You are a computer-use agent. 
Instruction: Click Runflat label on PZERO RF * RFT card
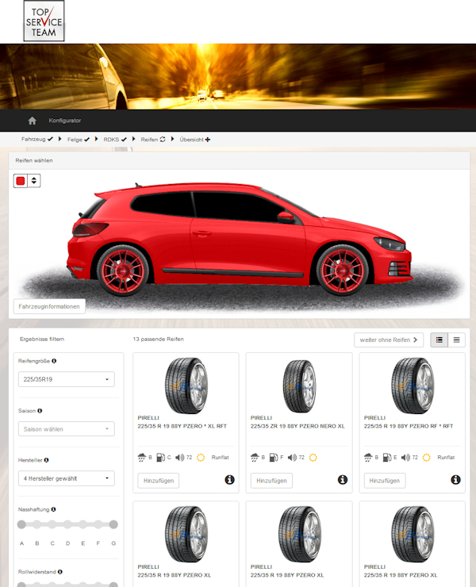coord(446,458)
